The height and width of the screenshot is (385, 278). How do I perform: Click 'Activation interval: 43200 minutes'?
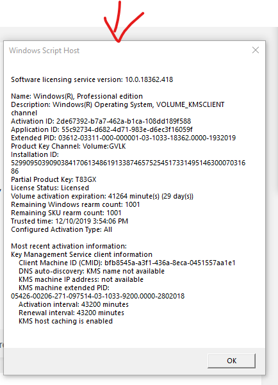click(74, 304)
